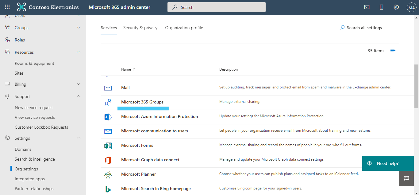Sort by the Name column header
Image resolution: width=419 pixels, height=195 pixels.
128,69
